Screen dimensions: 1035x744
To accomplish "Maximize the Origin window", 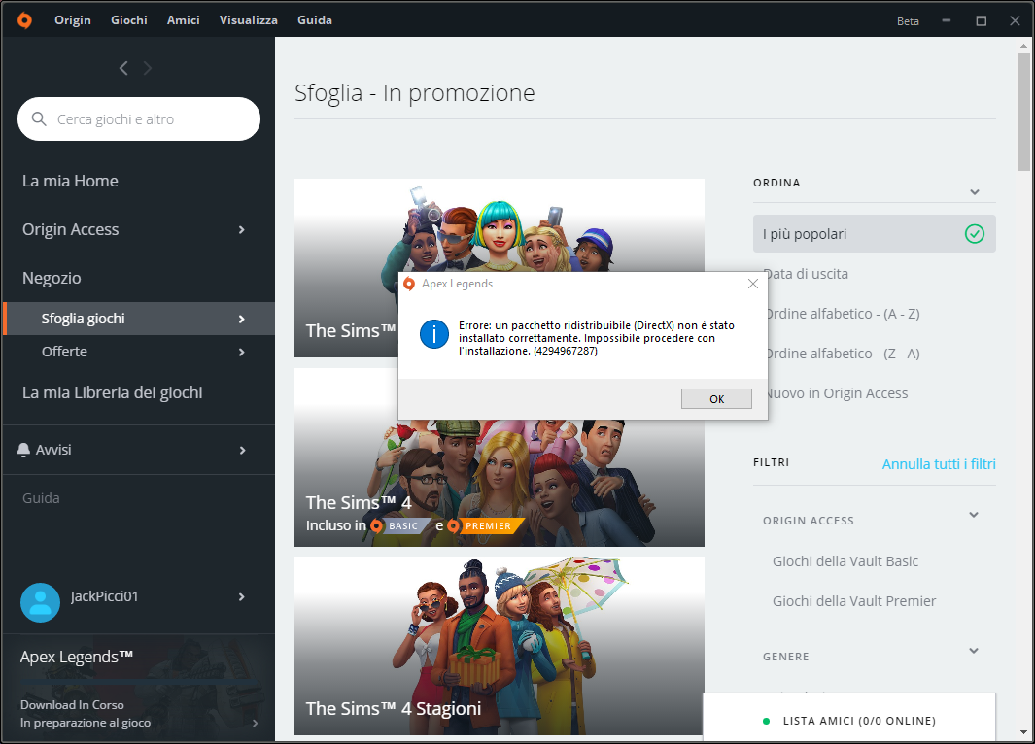I will coord(981,20).
